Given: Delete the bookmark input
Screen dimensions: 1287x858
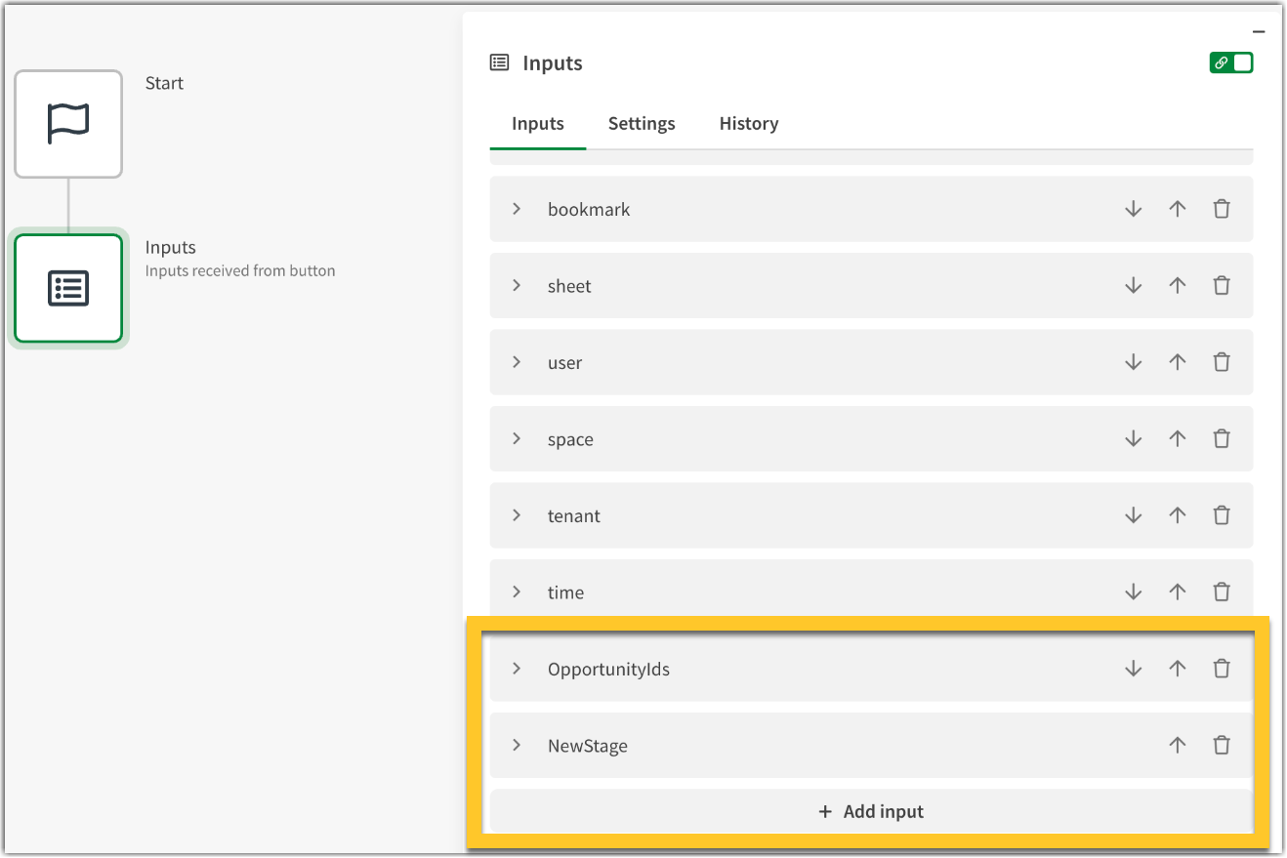Looking at the screenshot, I should (x=1221, y=209).
